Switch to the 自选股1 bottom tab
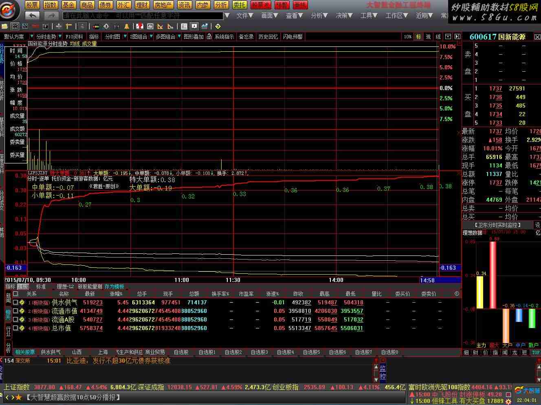The image size is (541, 405). [207, 352]
